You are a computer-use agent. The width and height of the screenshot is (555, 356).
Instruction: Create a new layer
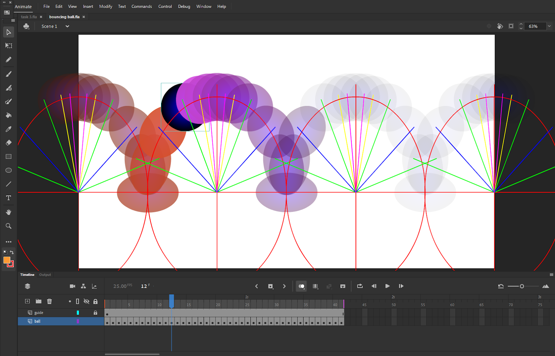click(27, 301)
